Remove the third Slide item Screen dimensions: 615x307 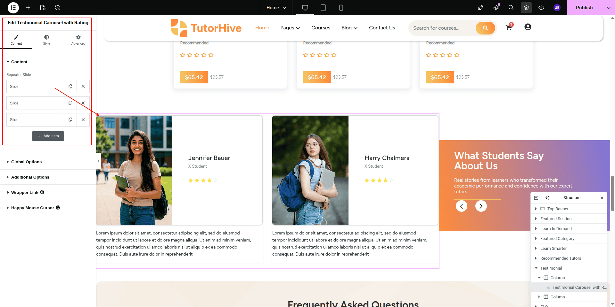83,120
